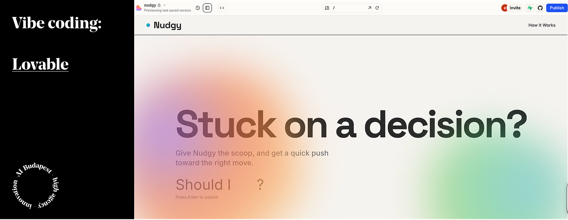The width and height of the screenshot is (568, 220).
Task: Open the nudgy project name dropdown
Action: click(165, 5)
